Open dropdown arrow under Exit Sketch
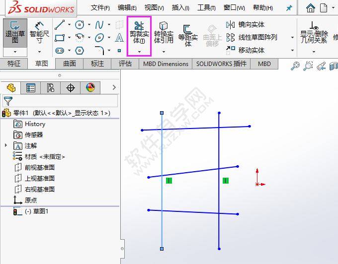The height and width of the screenshot is (264, 338). point(15,52)
